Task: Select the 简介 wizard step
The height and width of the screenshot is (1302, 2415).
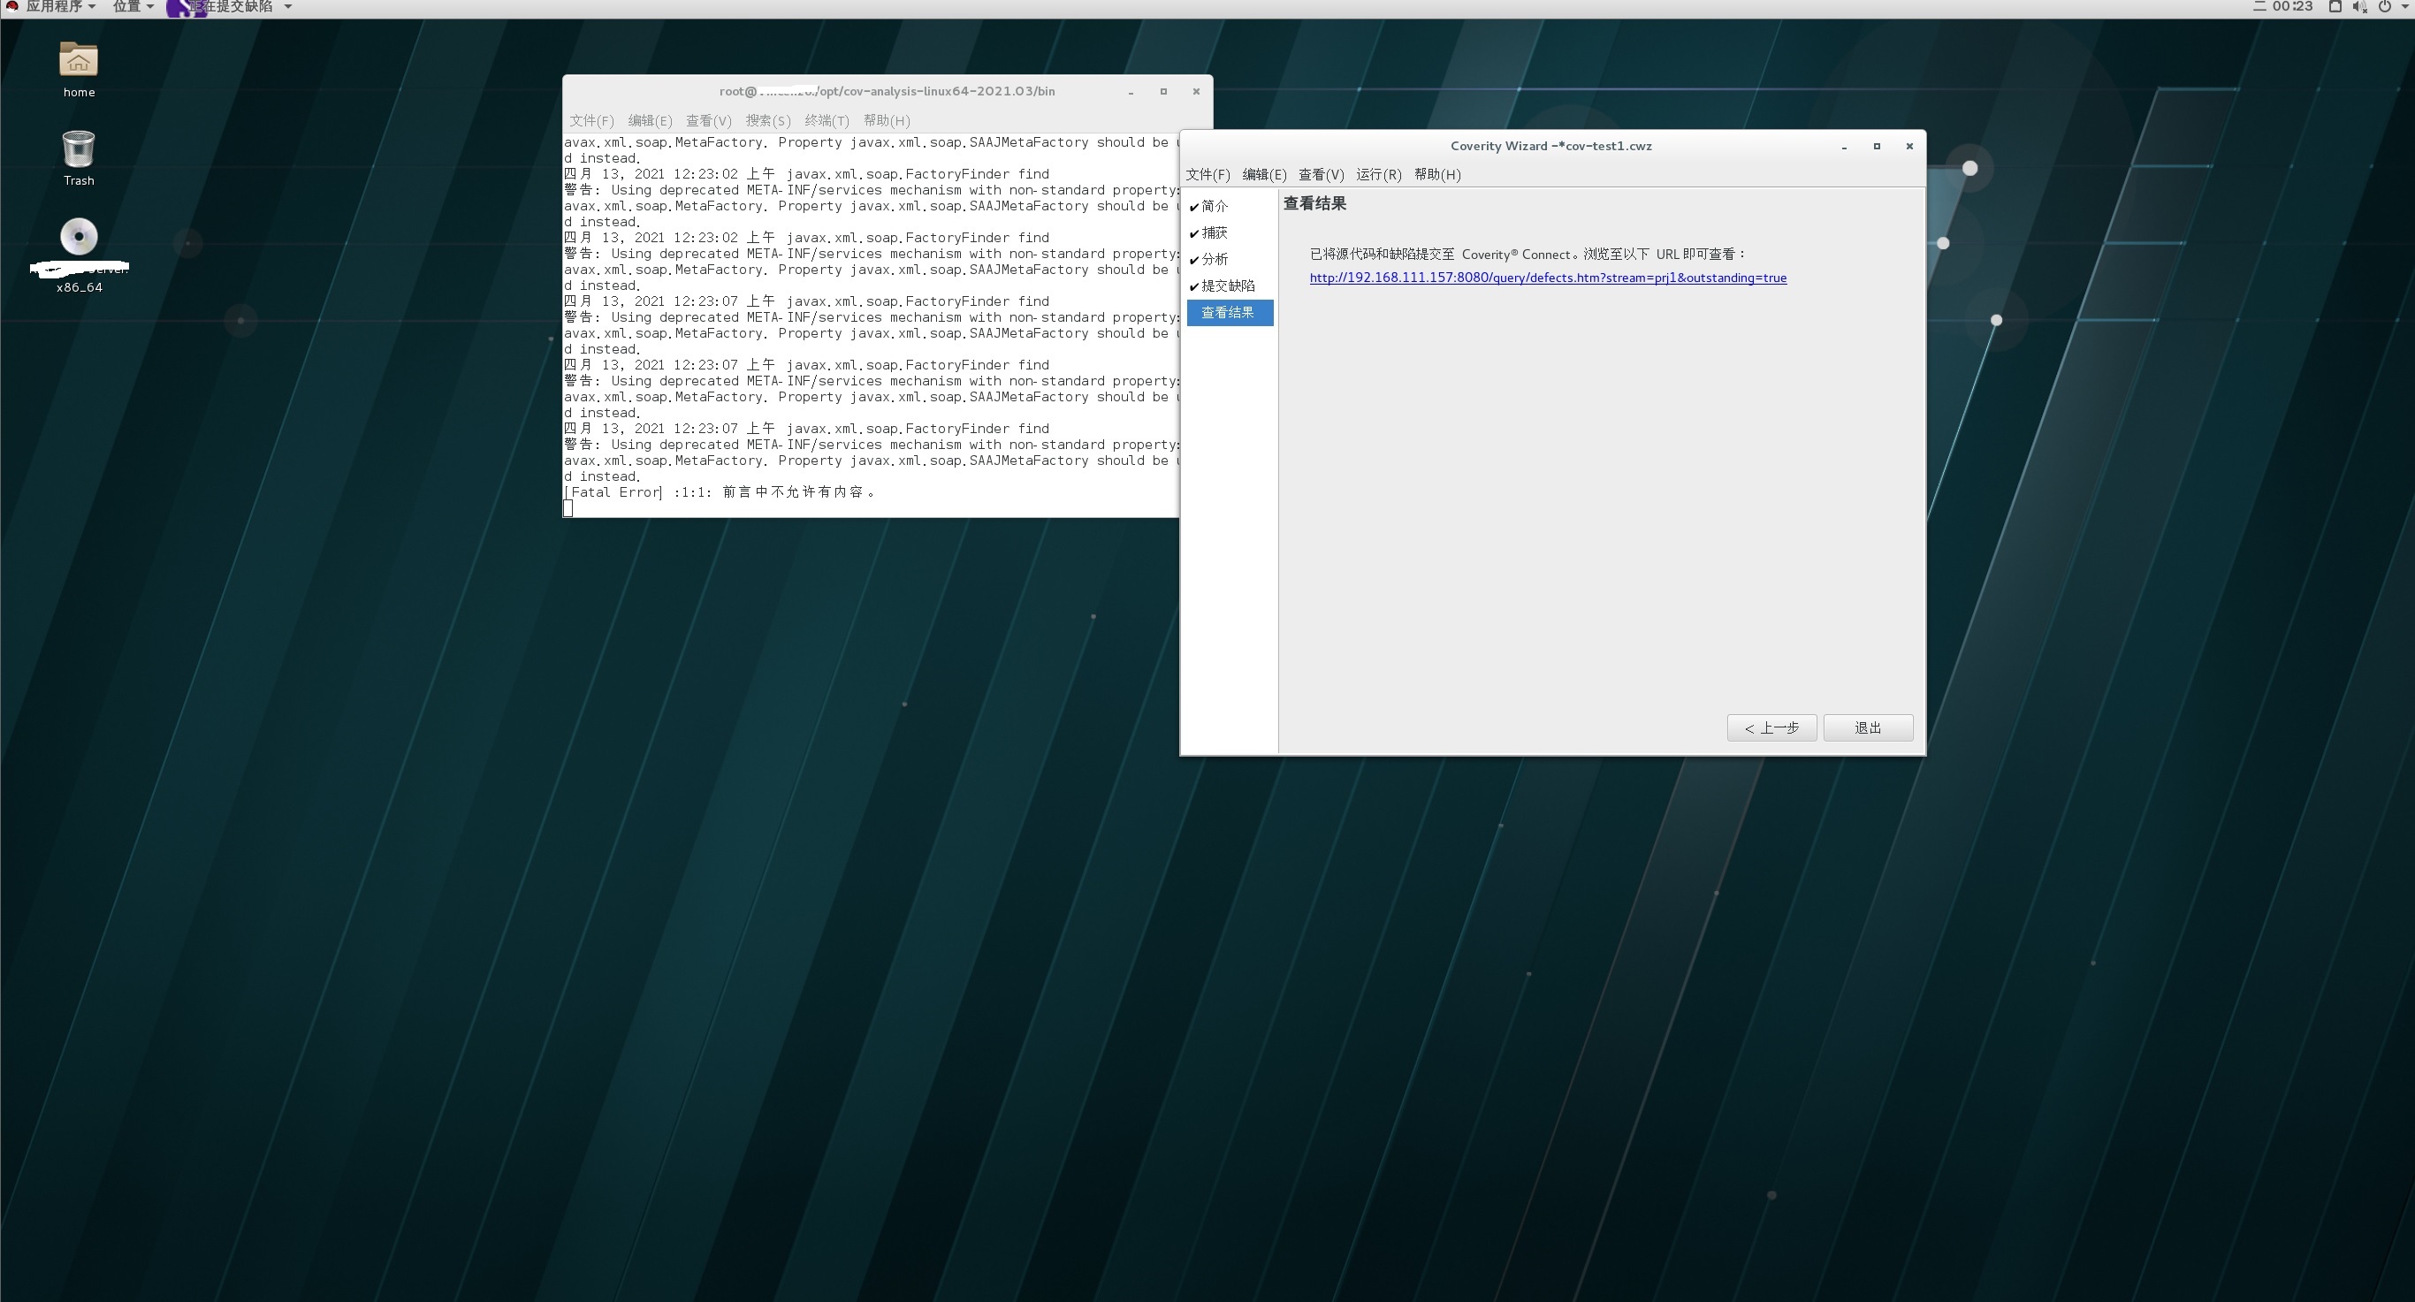Action: (x=1214, y=206)
